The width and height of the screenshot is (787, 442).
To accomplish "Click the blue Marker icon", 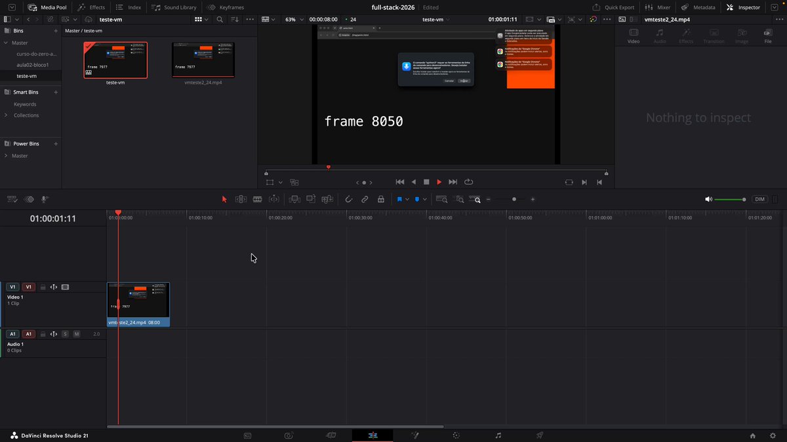I will tap(416, 199).
